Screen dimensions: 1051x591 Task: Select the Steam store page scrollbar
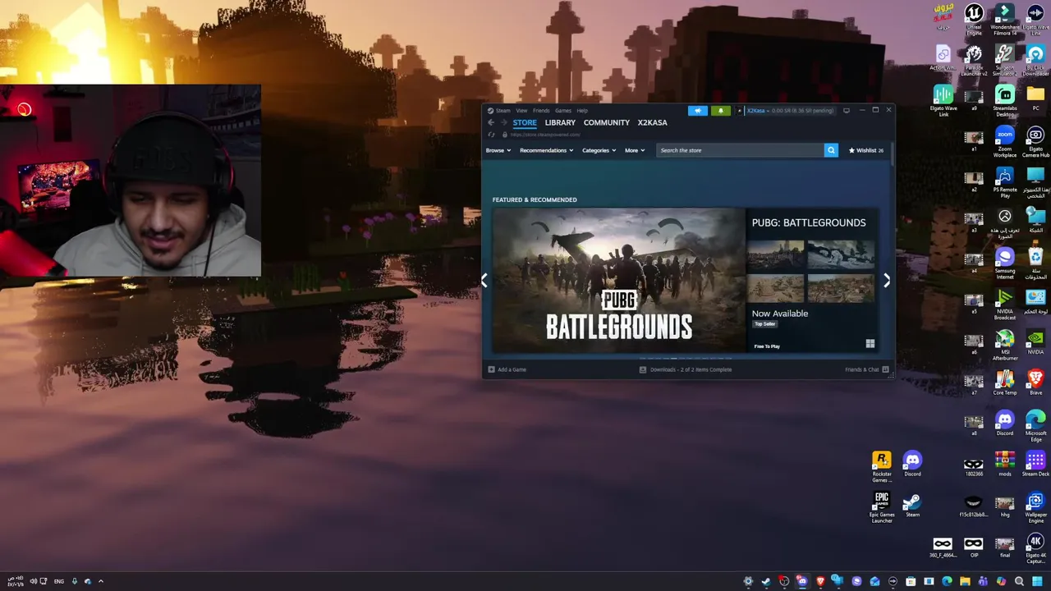(x=892, y=156)
